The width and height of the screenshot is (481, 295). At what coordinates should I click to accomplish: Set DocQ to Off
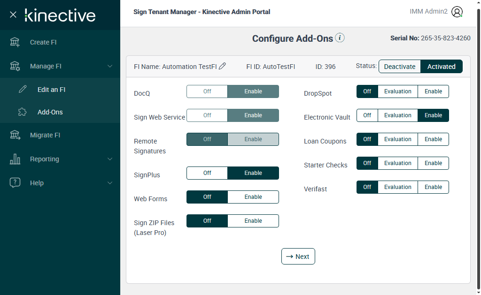coord(207,91)
